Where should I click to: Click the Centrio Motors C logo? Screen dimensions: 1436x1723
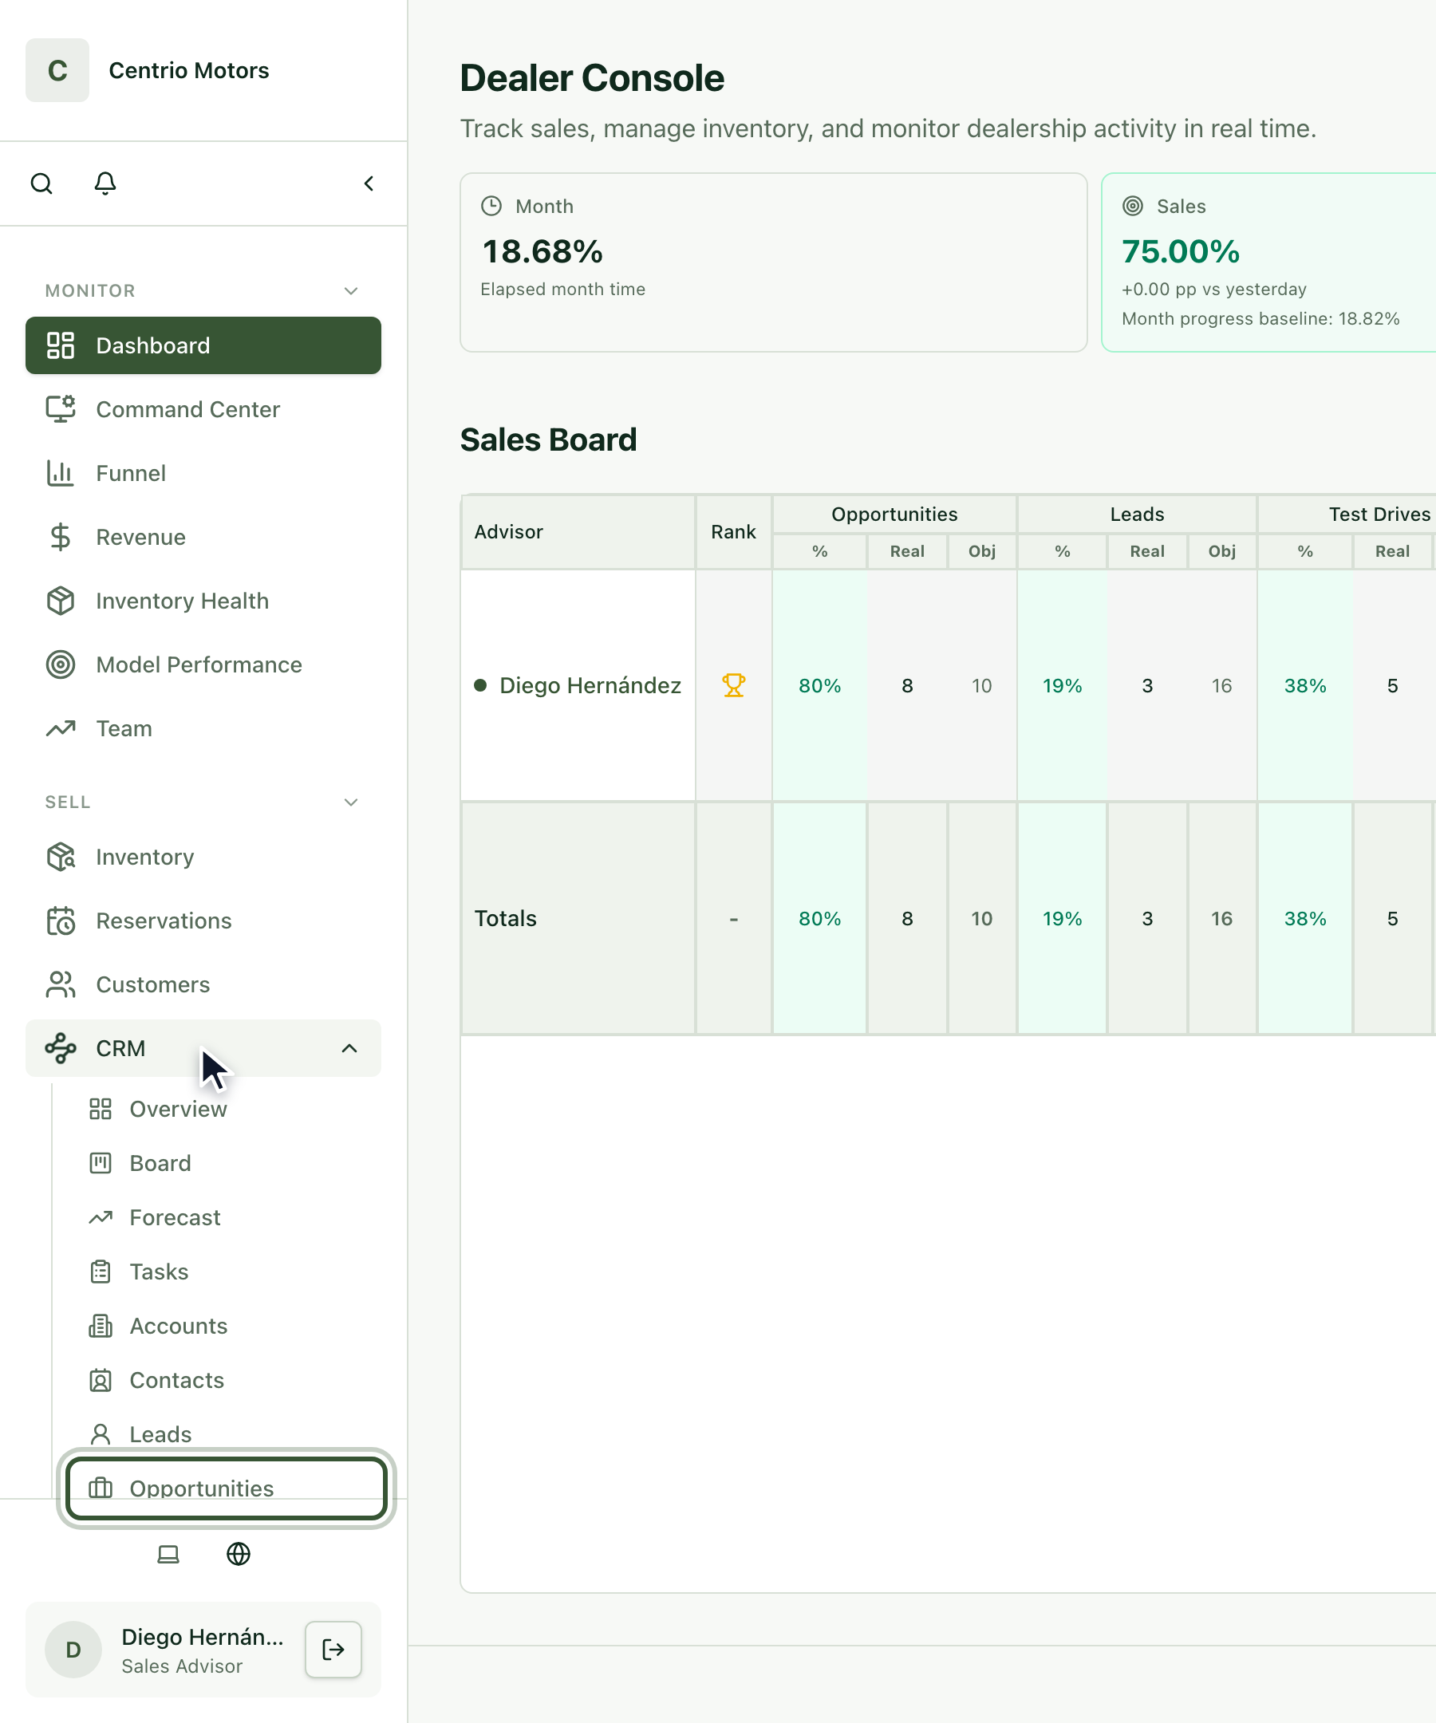coord(57,70)
